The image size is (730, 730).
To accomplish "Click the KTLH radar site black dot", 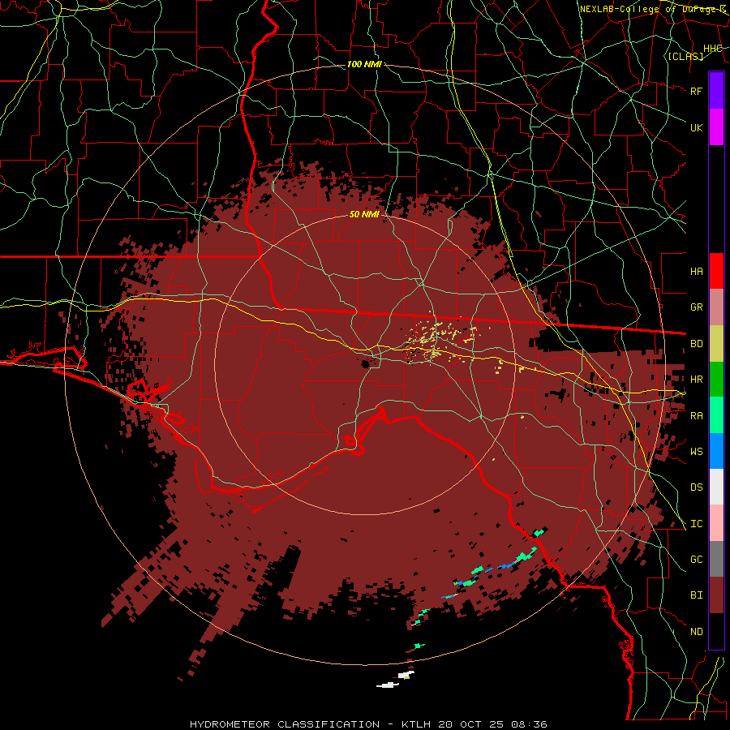I will coord(366,363).
